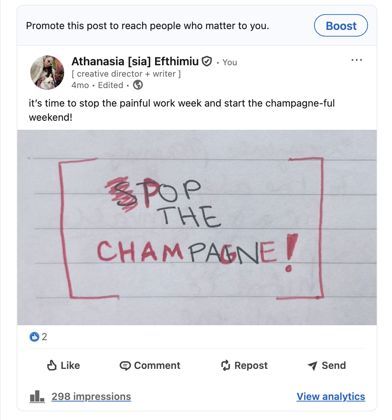
Task: Click the thumbs-up Like icon
Action: [x=52, y=365]
